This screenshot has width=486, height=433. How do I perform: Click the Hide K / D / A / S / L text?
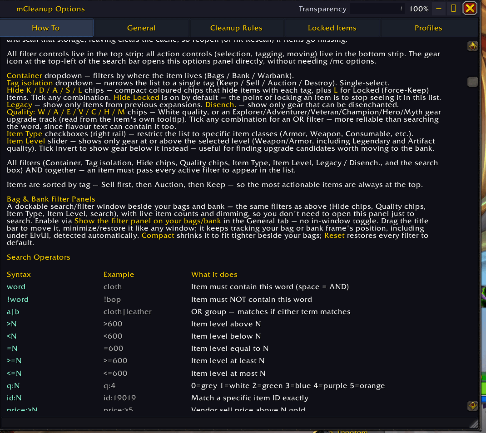click(x=45, y=90)
